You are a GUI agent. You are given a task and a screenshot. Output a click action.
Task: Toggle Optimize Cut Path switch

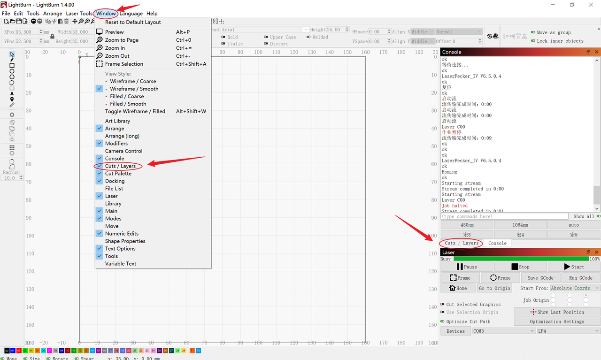[442, 322]
